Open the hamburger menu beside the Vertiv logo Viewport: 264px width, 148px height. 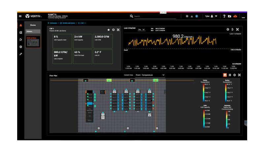20,16
